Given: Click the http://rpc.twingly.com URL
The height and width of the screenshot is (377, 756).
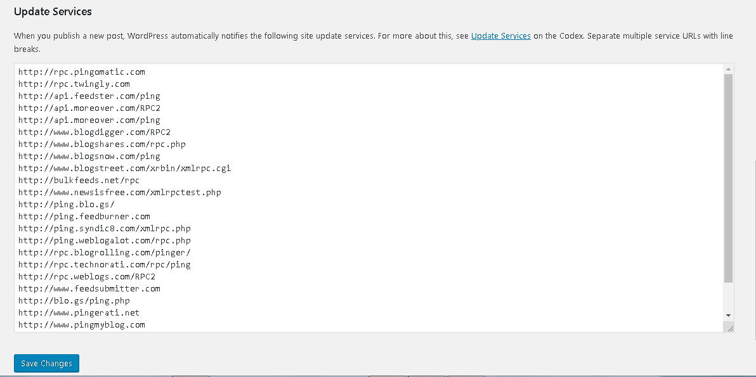Looking at the screenshot, I should (x=74, y=84).
